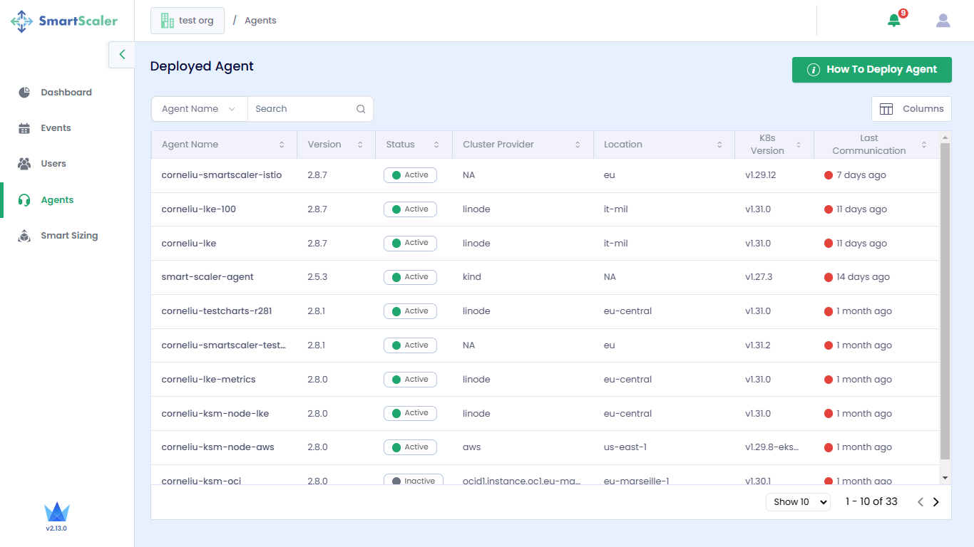The image size is (974, 547).
Task: Click the v2.13.0 version label
Action: coord(56,528)
